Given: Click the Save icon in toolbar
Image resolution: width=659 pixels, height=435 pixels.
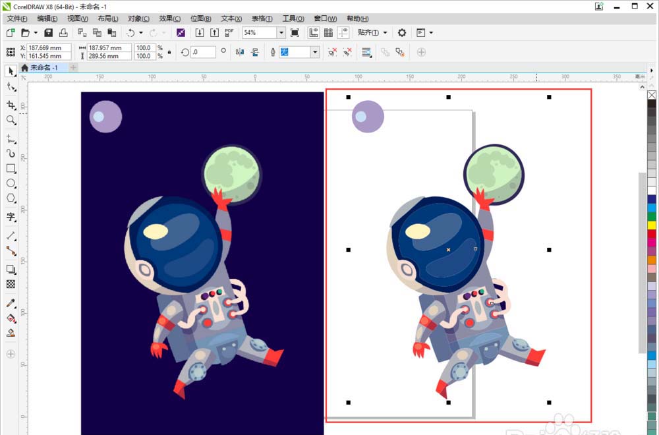Looking at the screenshot, I should pyautogui.click(x=48, y=32).
